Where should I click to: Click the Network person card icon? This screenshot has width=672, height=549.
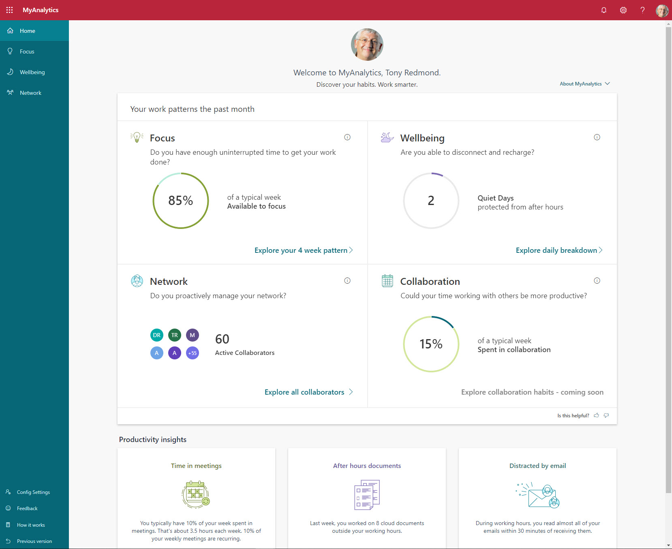(137, 281)
